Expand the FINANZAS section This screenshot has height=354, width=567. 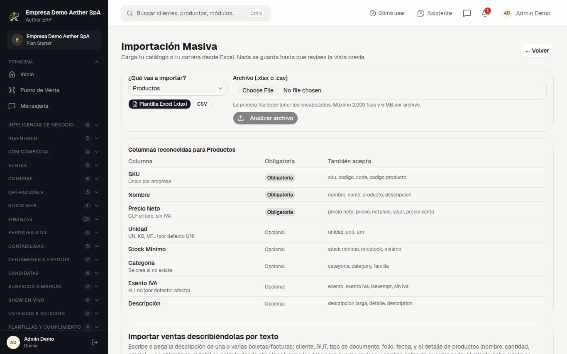pyautogui.click(x=54, y=219)
